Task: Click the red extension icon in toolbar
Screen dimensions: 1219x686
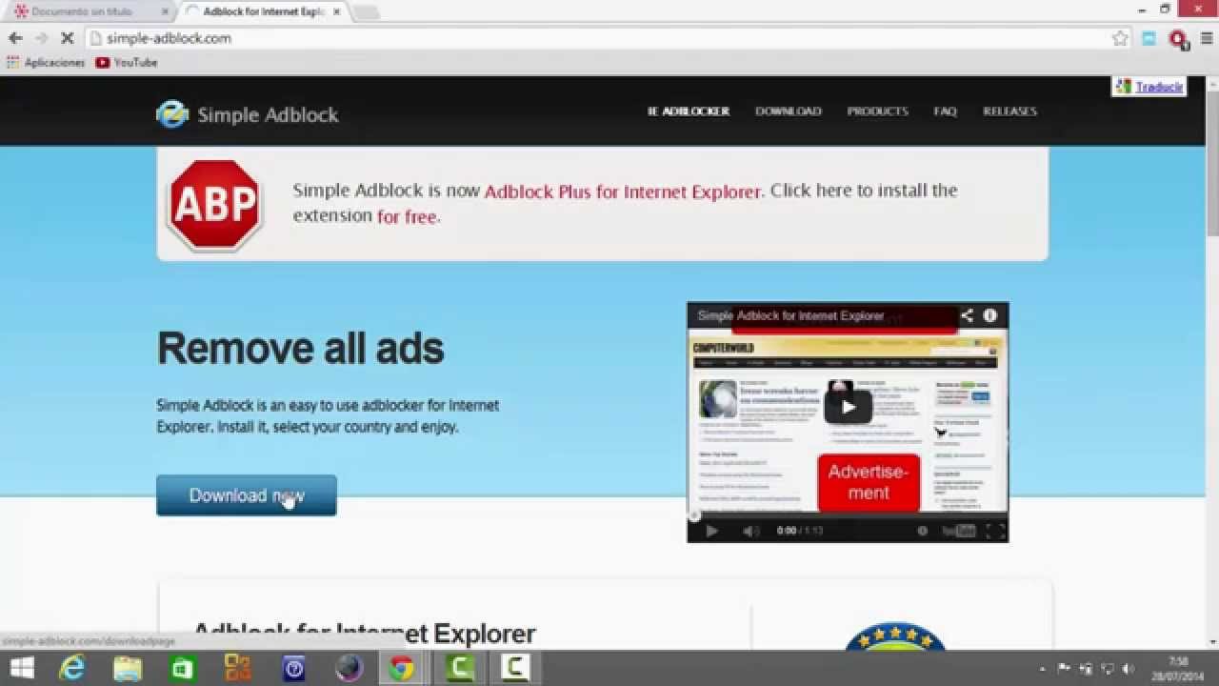Action: [x=1178, y=39]
